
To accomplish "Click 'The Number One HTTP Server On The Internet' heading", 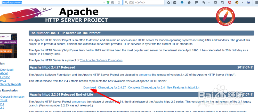I will [65, 33].
